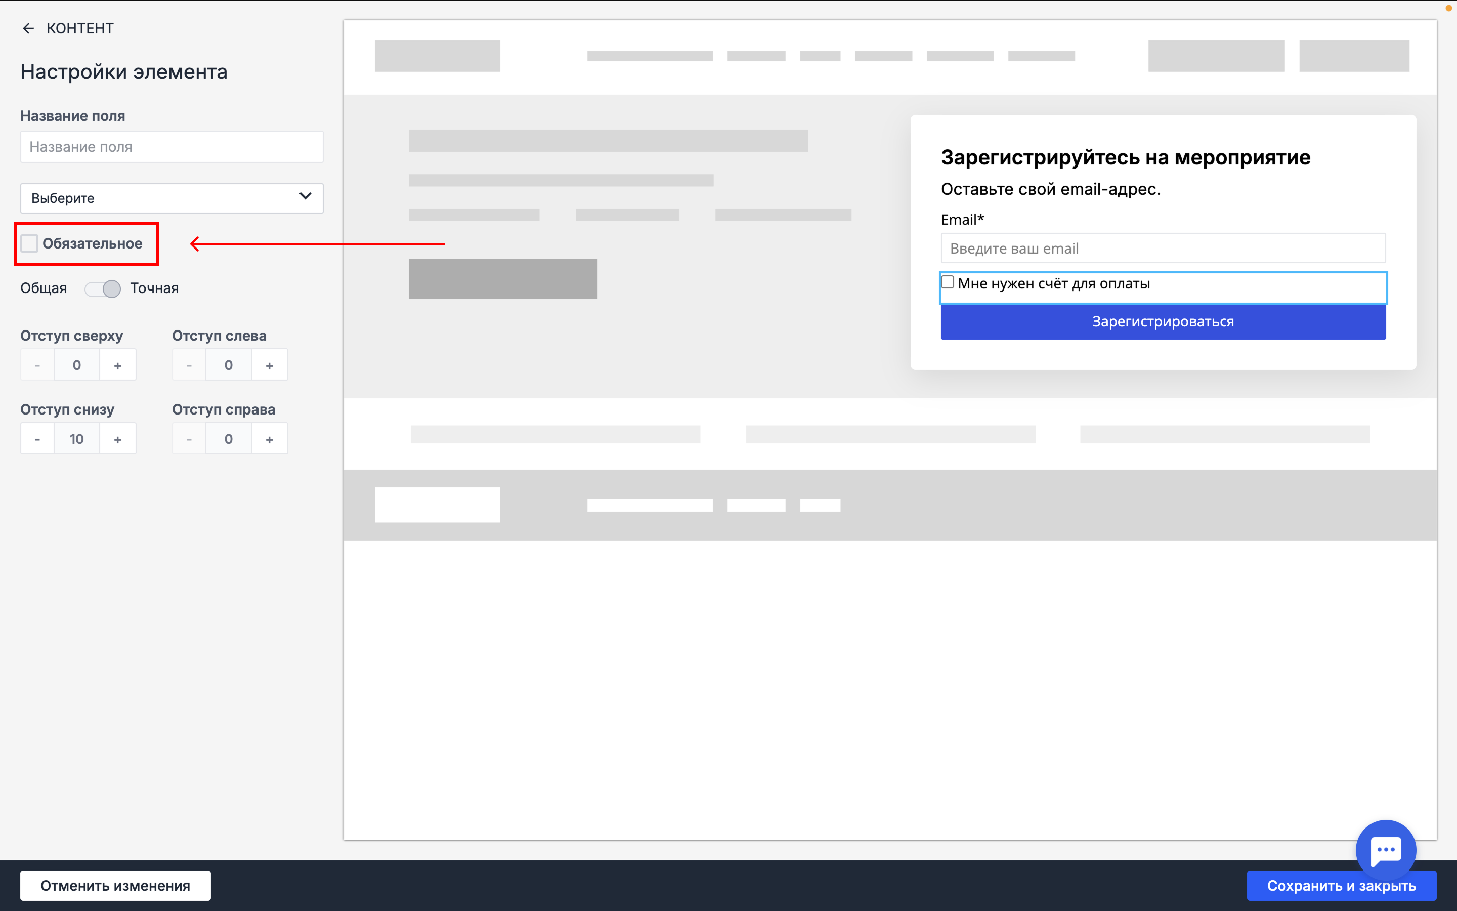1457x911 pixels.
Task: Check the Обязательное checkbox
Action: point(29,243)
